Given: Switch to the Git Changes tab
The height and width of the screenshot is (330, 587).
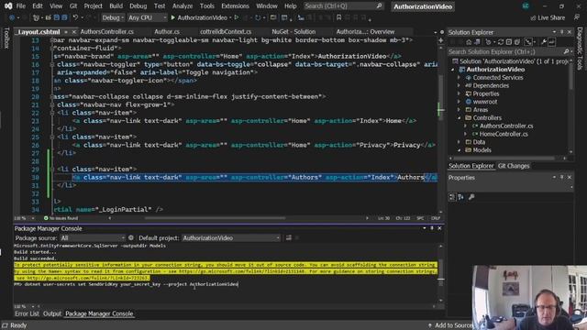Looking at the screenshot, I should pyautogui.click(x=514, y=166).
